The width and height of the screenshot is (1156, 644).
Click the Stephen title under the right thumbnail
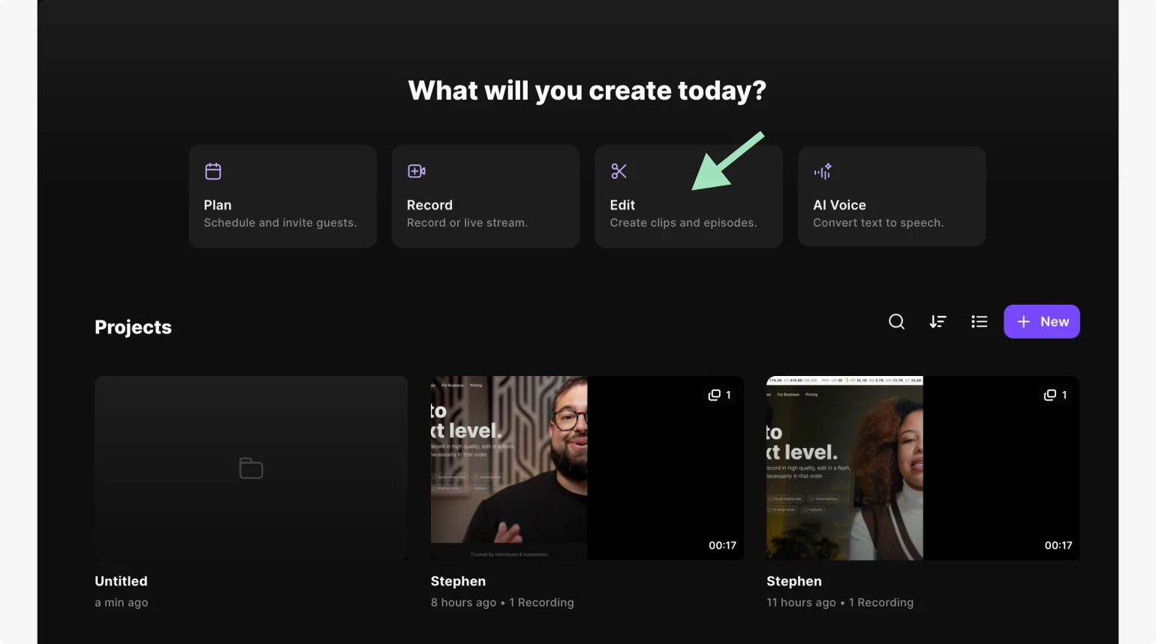pos(793,581)
